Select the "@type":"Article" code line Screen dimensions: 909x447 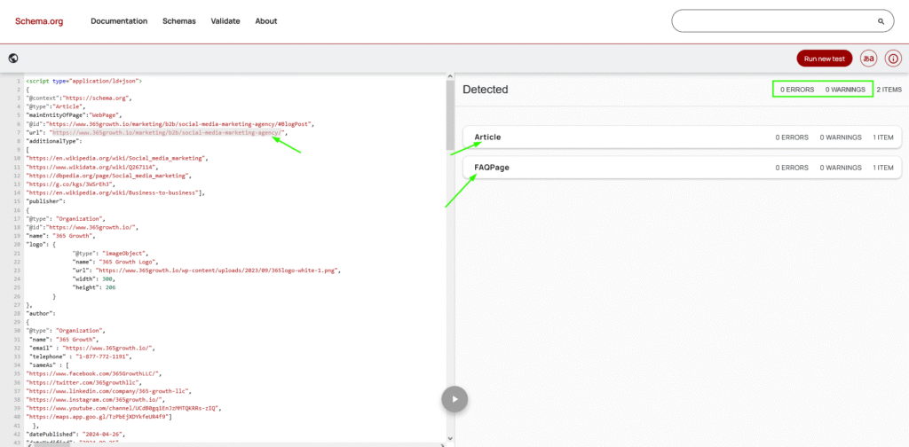tap(56, 106)
